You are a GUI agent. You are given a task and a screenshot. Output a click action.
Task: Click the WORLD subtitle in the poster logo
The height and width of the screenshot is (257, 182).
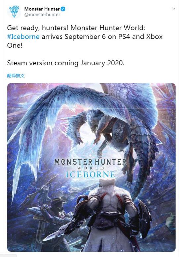point(90,168)
